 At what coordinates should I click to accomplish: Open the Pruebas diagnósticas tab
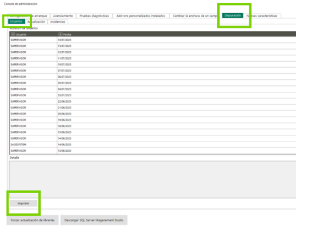[94, 16]
